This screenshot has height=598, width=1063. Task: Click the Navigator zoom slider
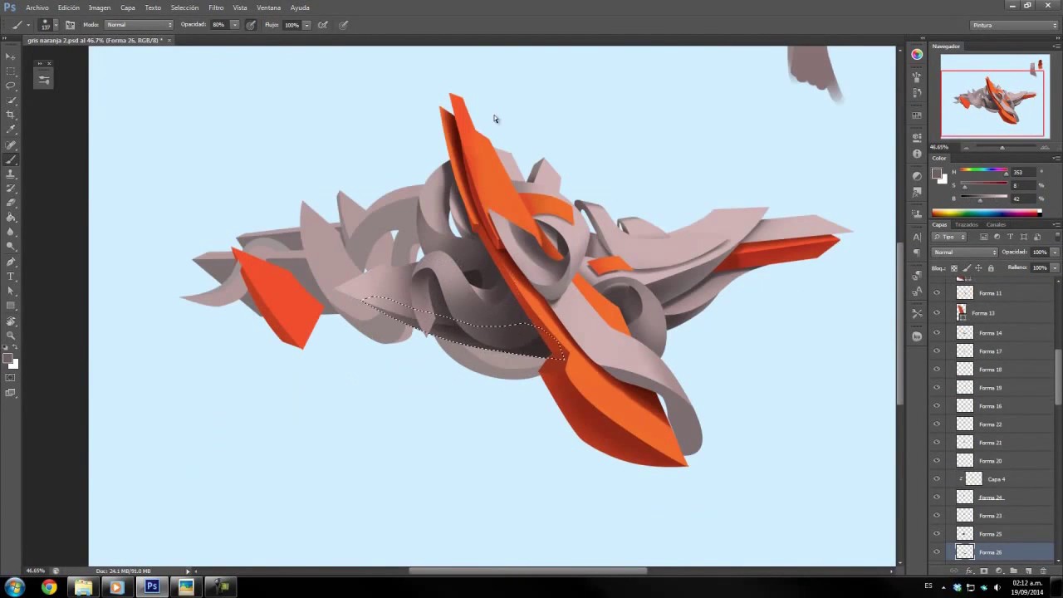coord(1002,148)
